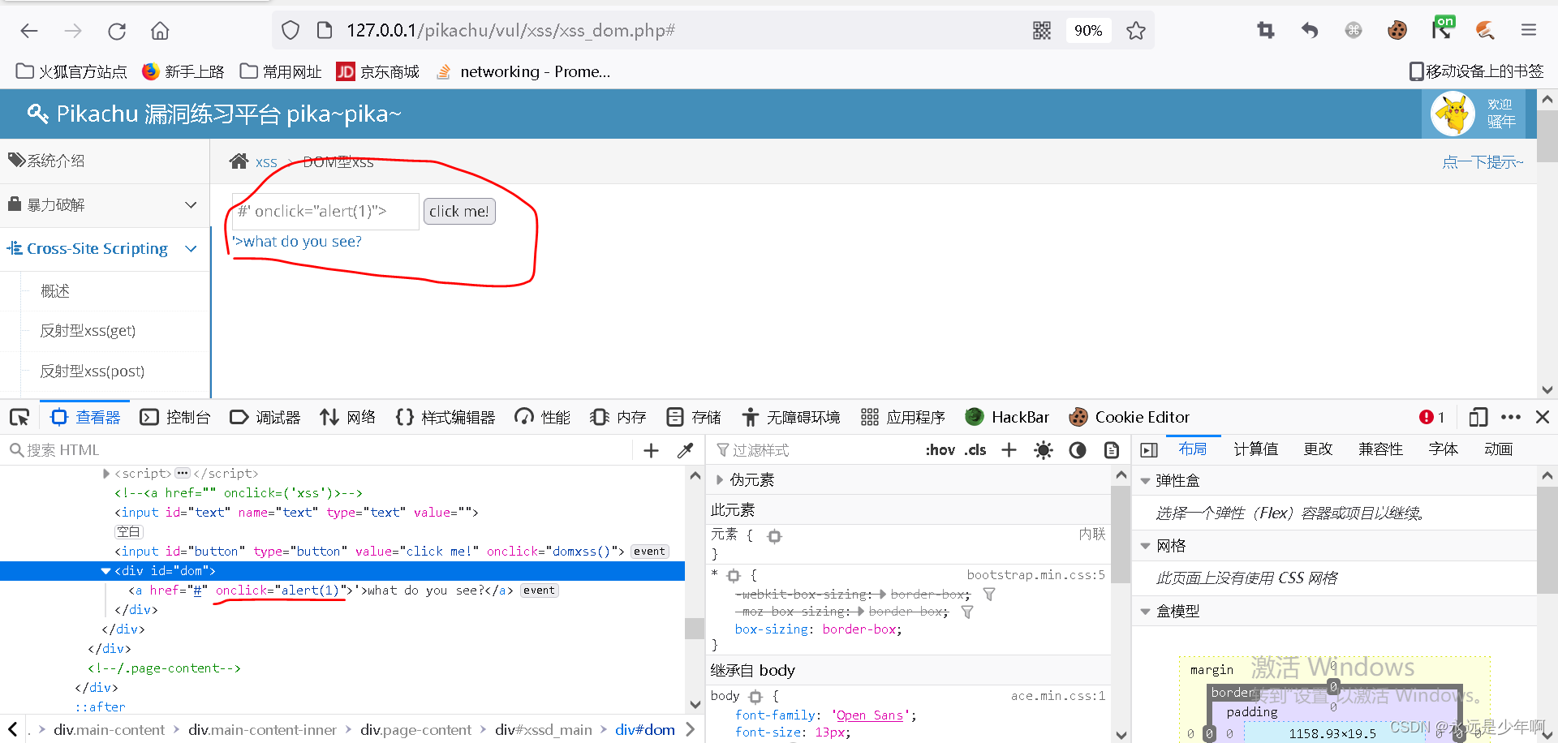The height and width of the screenshot is (743, 1558).
Task: Switch to 网络 network tab
Action: pos(348,417)
